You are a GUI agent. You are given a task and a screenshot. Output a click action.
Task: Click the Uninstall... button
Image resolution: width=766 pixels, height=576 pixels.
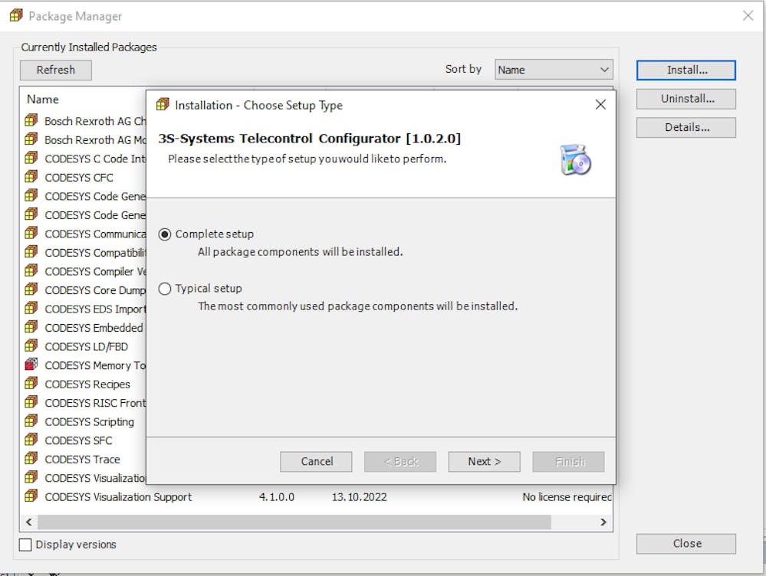coord(686,99)
